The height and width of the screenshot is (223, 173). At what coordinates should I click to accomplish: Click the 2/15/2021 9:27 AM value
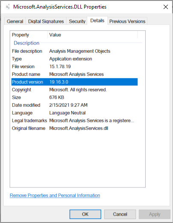68,105
